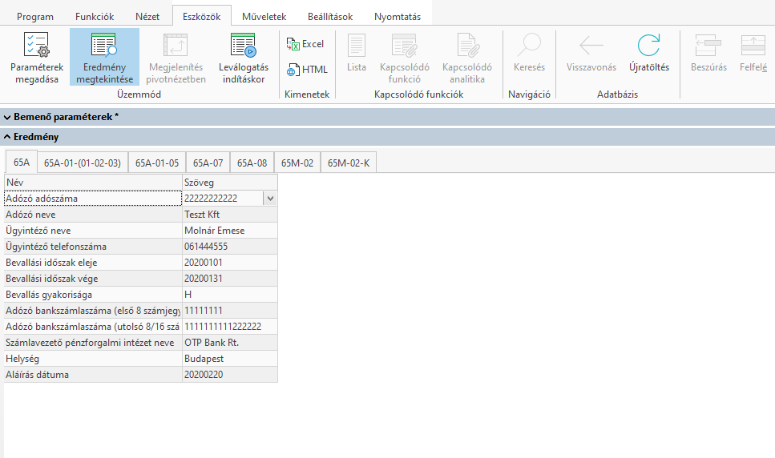Select Ügyintéző neve row label
775x458 pixels.
[93, 231]
